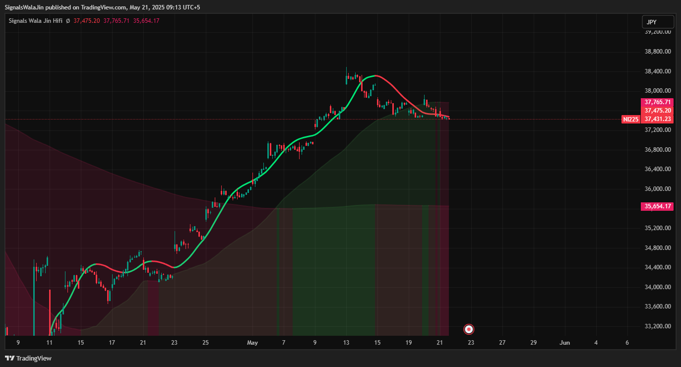681x367 pixels.
Task: Click the 34,800.00 price axis label
Action: (658, 248)
